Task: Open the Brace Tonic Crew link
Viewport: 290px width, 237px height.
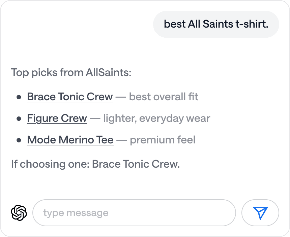Action: click(x=70, y=97)
